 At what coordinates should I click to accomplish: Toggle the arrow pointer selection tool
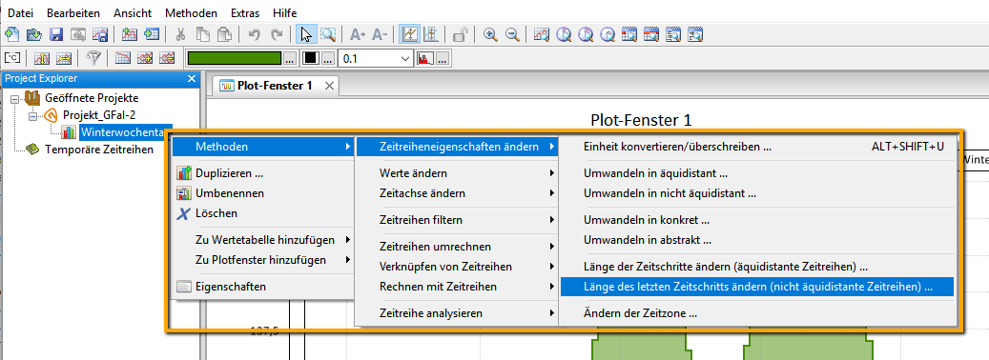(306, 34)
